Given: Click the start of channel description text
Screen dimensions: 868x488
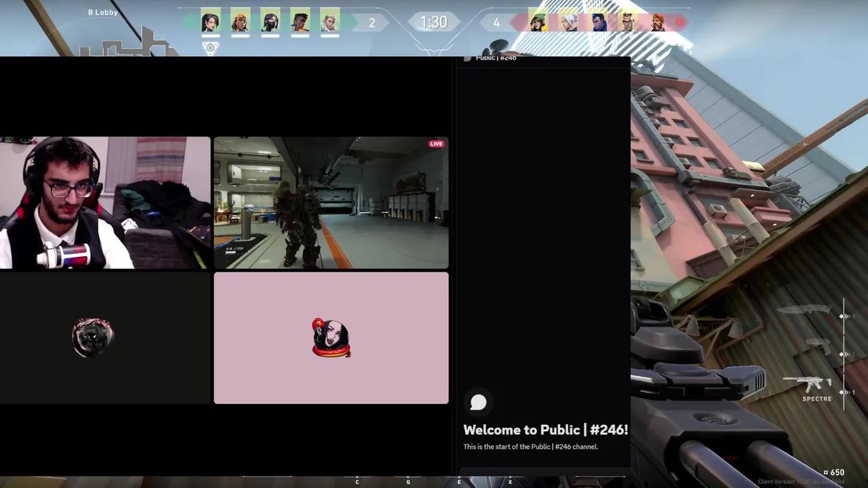Looking at the screenshot, I should tap(530, 447).
